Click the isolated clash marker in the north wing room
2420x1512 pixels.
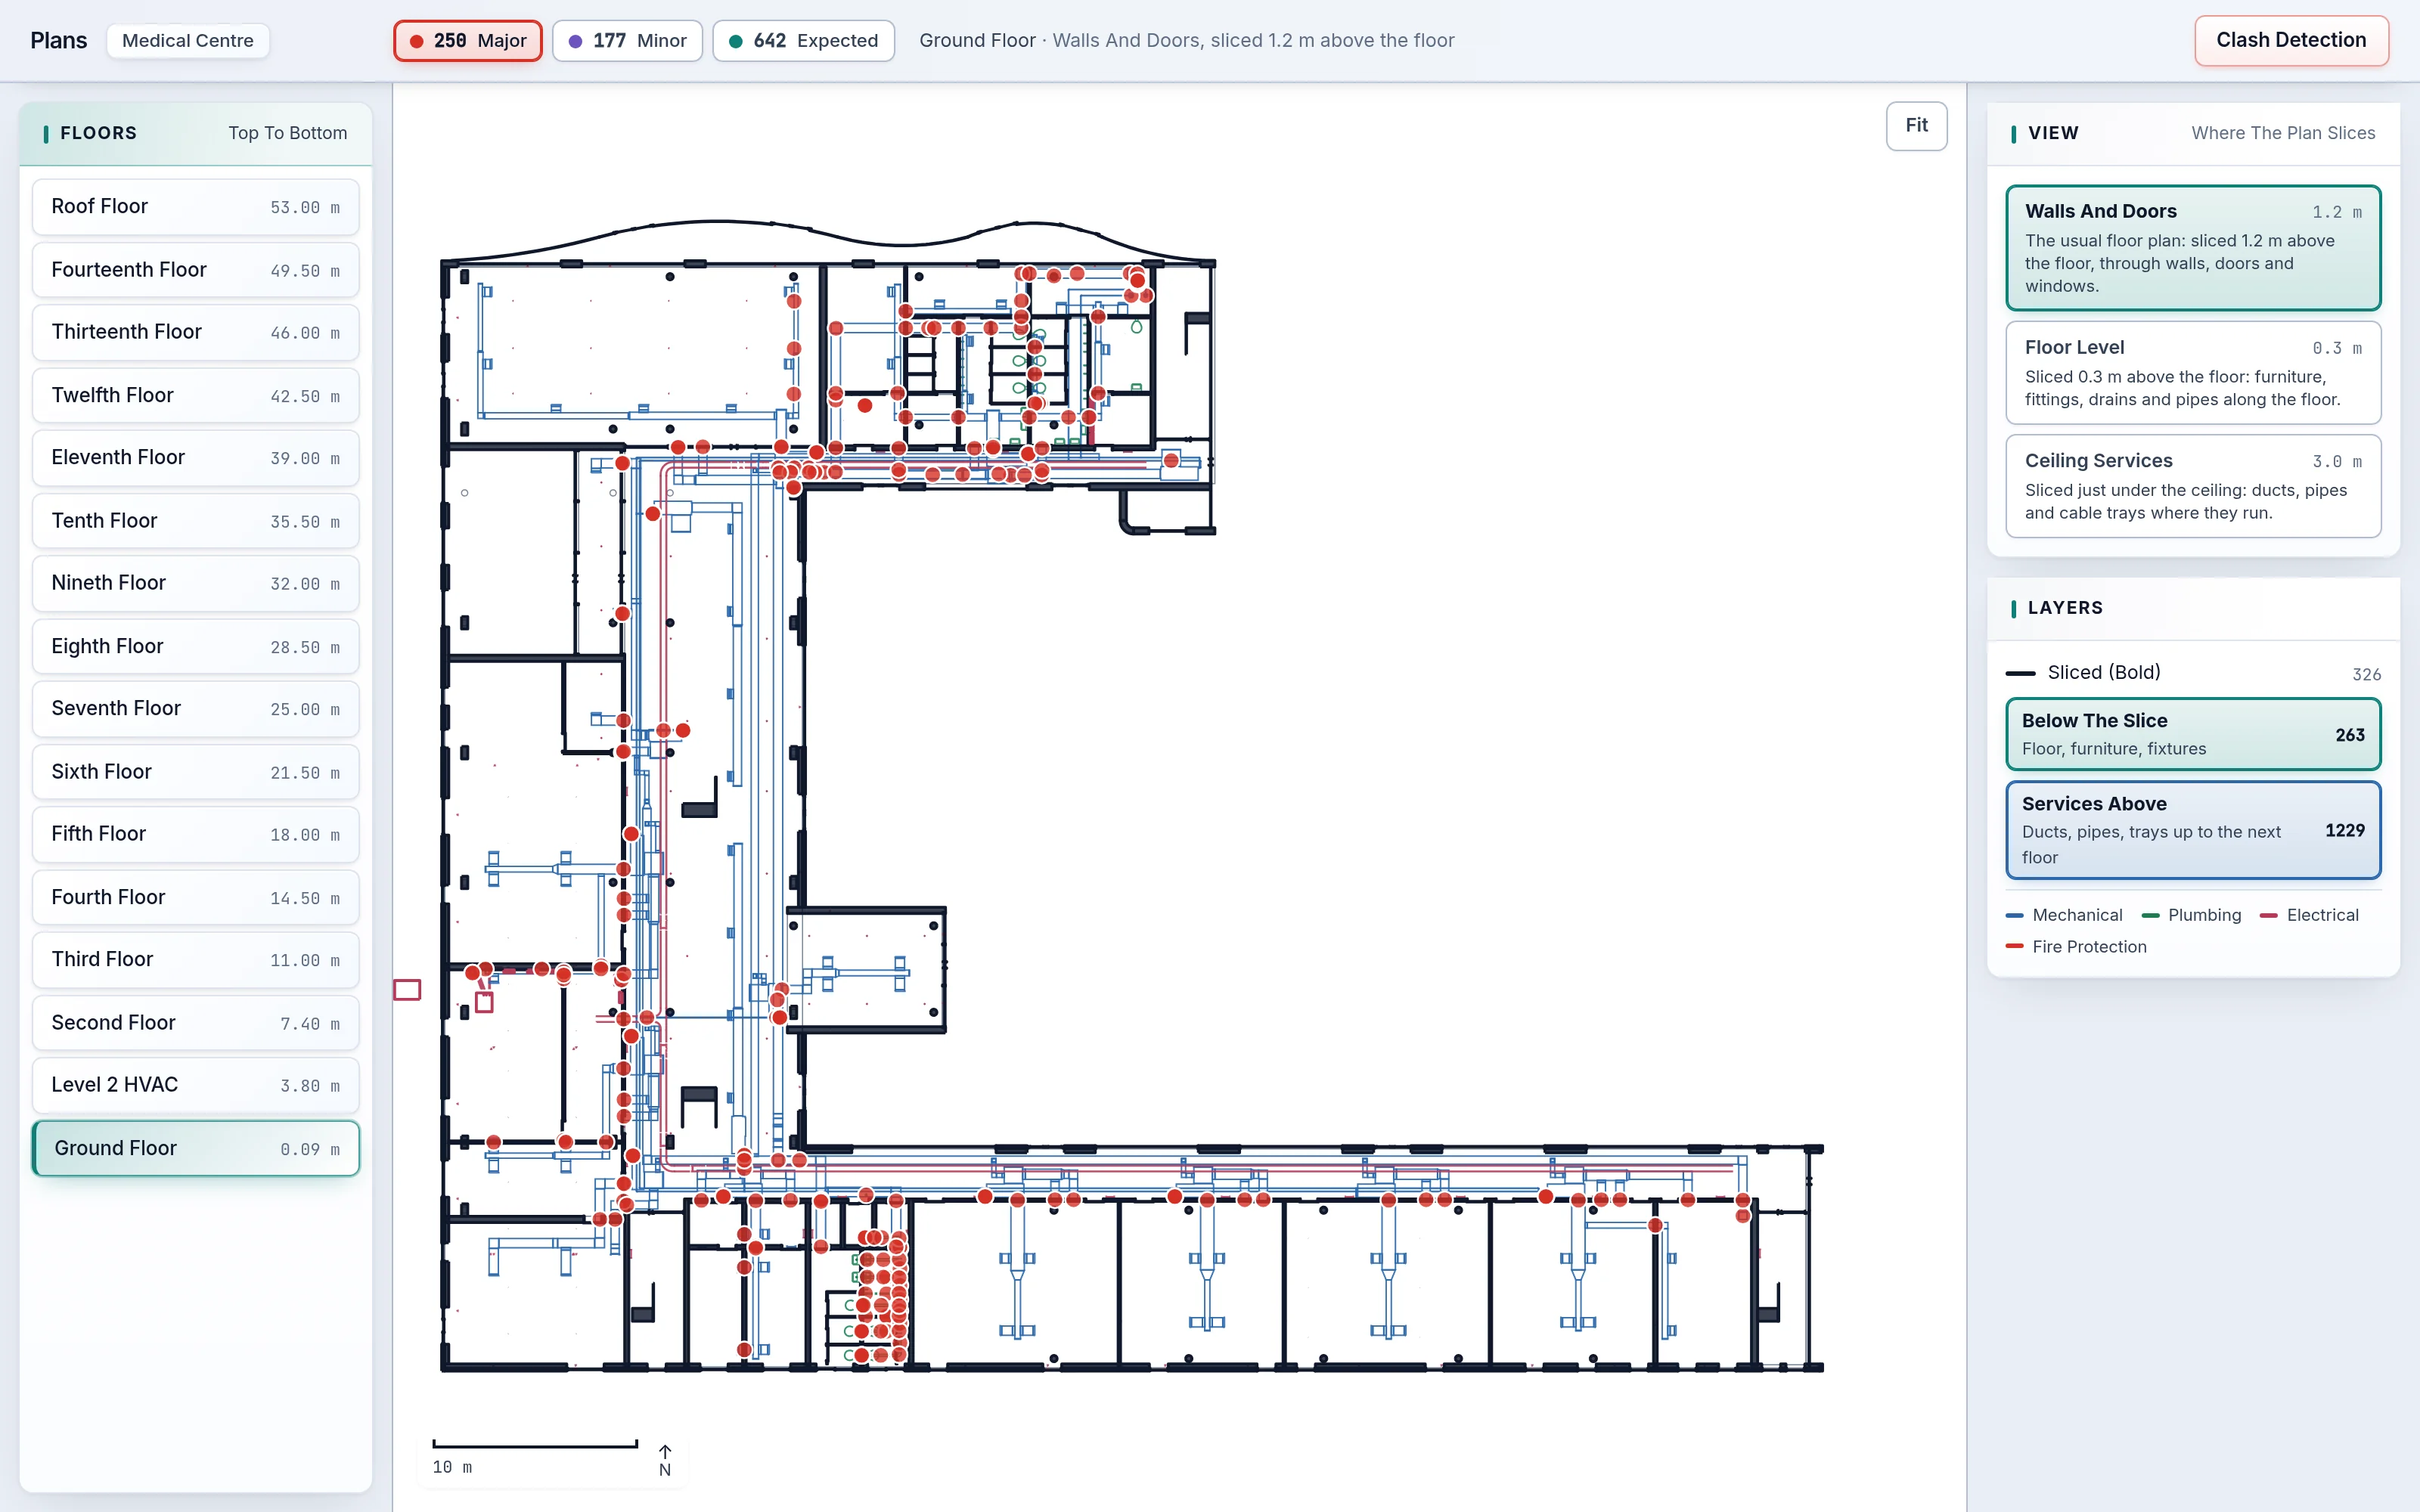pyautogui.click(x=865, y=405)
